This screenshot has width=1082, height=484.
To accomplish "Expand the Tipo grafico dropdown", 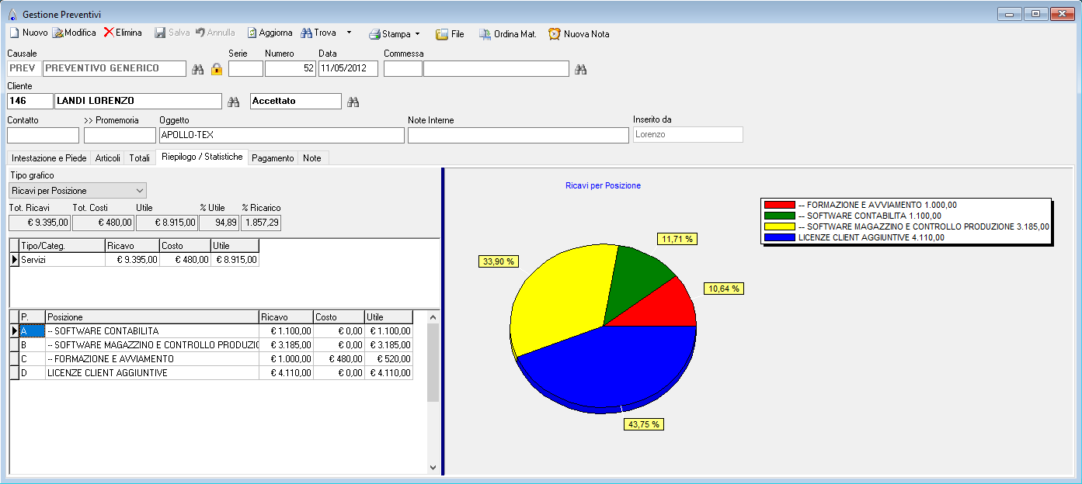I will (140, 190).
